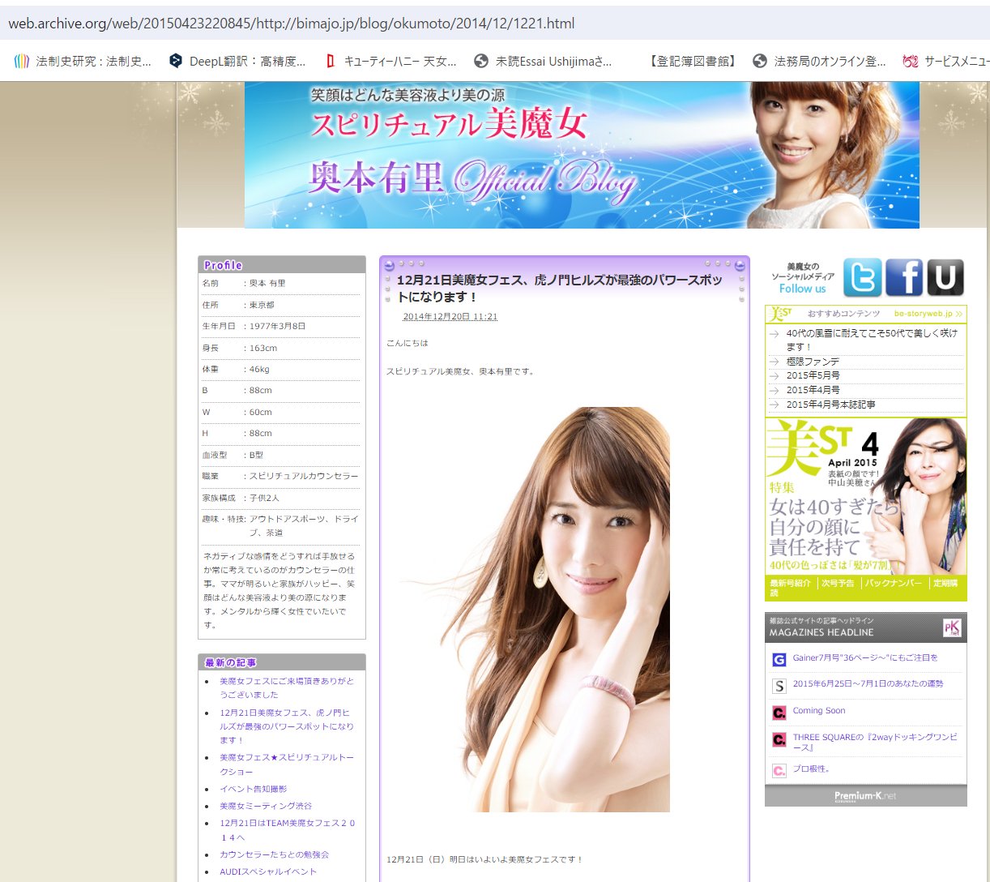Open the バックナンバー menu item
Screen dimensions: 990x882
893,583
